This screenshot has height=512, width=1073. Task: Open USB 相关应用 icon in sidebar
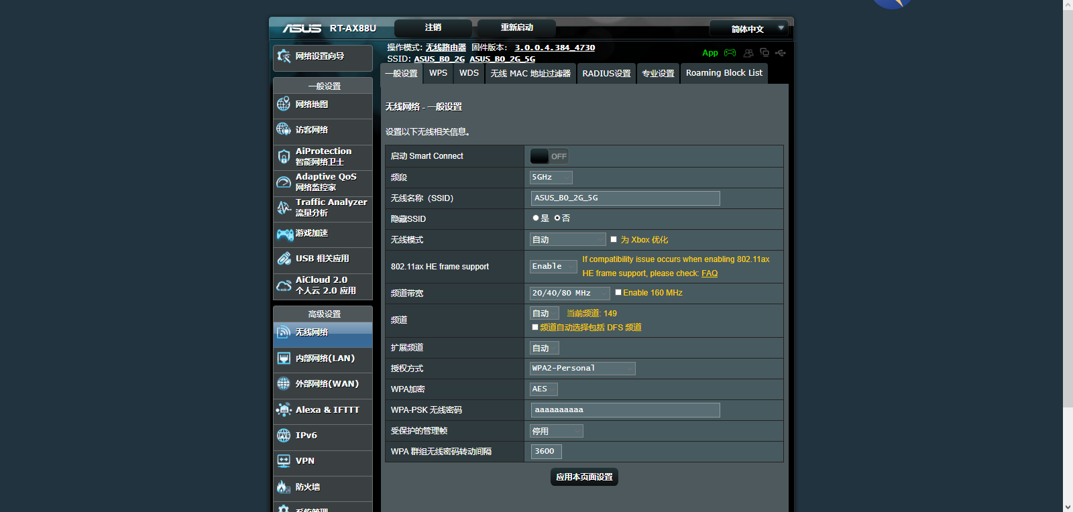284,259
